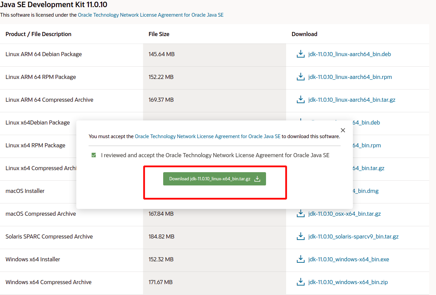
Task: Click download icon for windows-x64_bin.zip
Action: click(x=300, y=282)
